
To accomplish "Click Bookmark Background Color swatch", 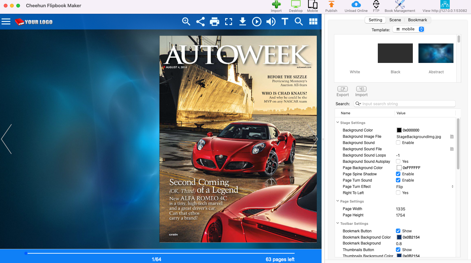I will click(x=399, y=237).
